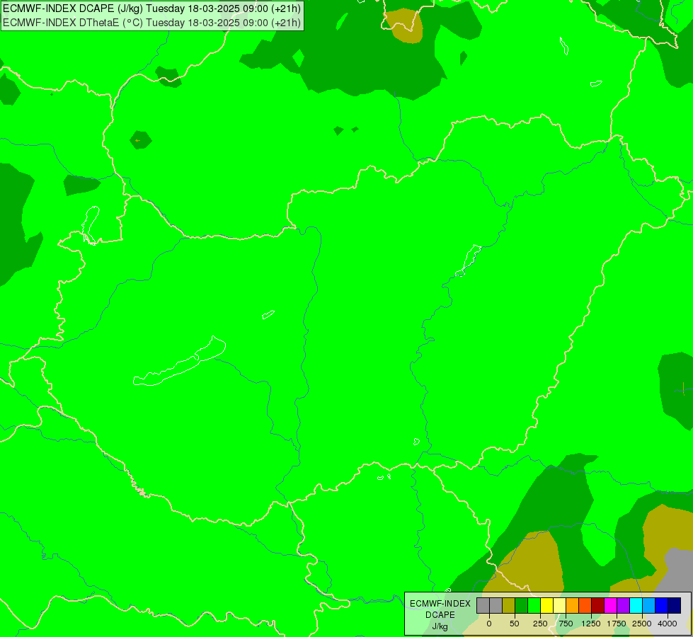Pick the orange legend swatch
Image resolution: width=693 pixels, height=637 pixels.
(573, 605)
